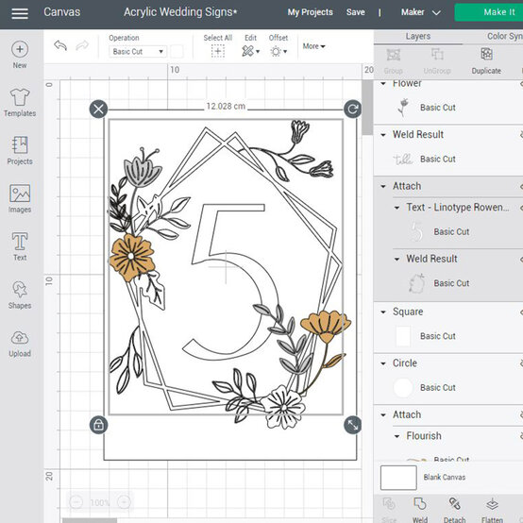Click the Circle layer white swatch
Screen dimensions: 523x523
(x=403, y=388)
